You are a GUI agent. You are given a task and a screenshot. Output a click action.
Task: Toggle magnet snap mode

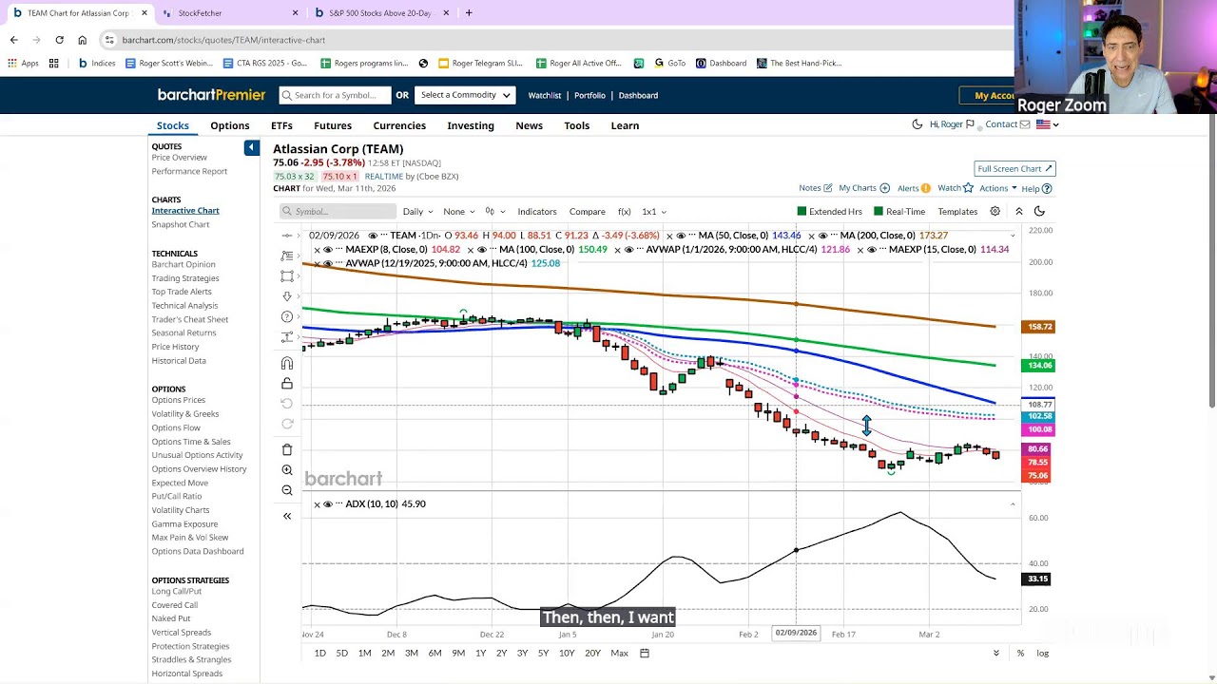[287, 364]
